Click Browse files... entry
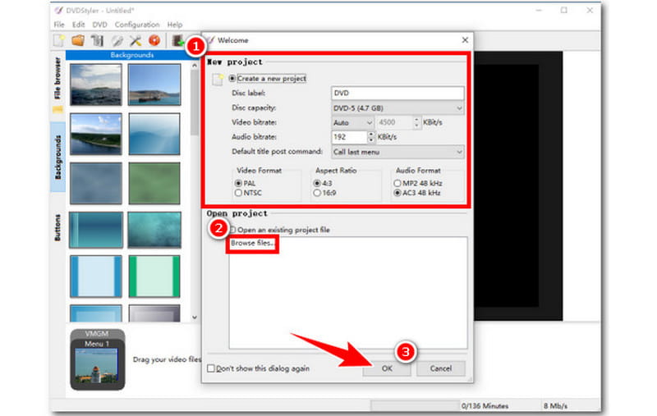This screenshot has width=657, height=416. [x=252, y=243]
